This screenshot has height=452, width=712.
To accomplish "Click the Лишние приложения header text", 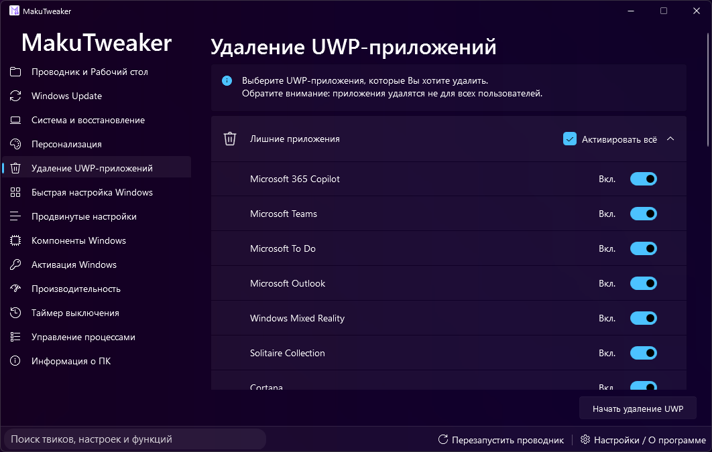I will pyautogui.click(x=295, y=139).
